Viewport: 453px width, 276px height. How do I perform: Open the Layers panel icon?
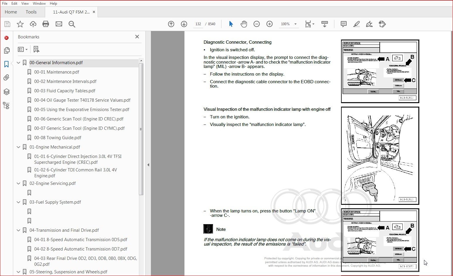(6, 92)
